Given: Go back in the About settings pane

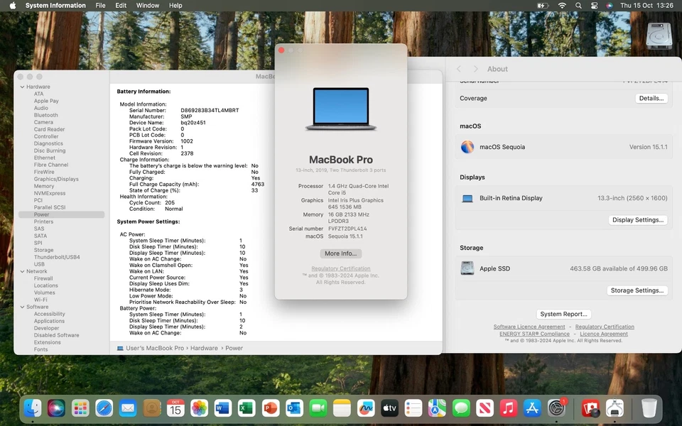Looking at the screenshot, I should coord(459,69).
